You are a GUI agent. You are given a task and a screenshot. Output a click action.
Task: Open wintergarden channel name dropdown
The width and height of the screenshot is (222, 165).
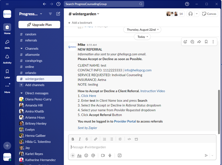coord(84,14)
